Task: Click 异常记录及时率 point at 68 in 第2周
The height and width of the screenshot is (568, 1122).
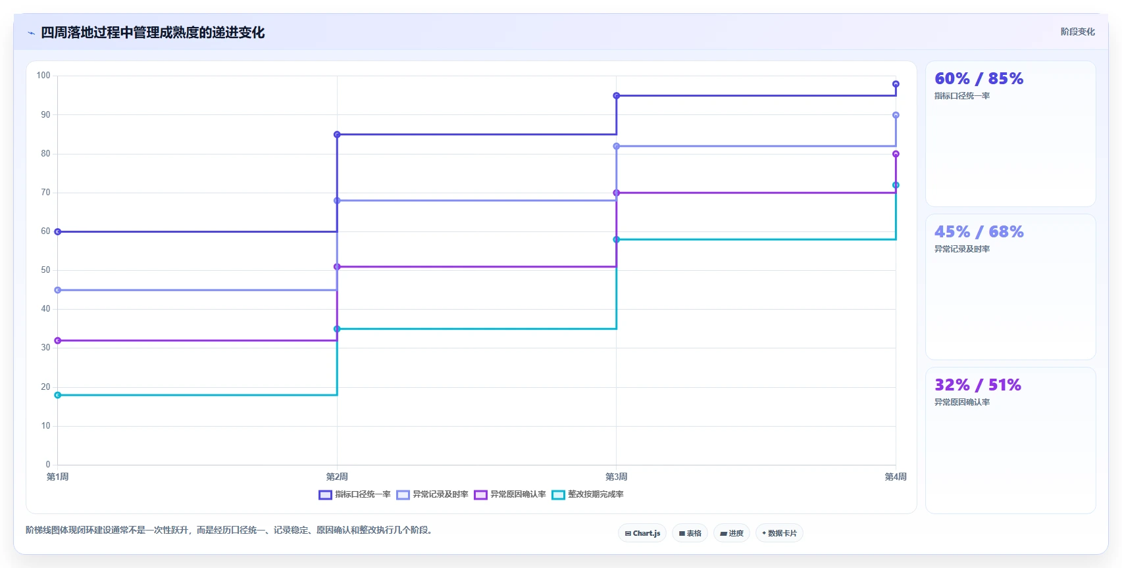Action: coord(337,201)
